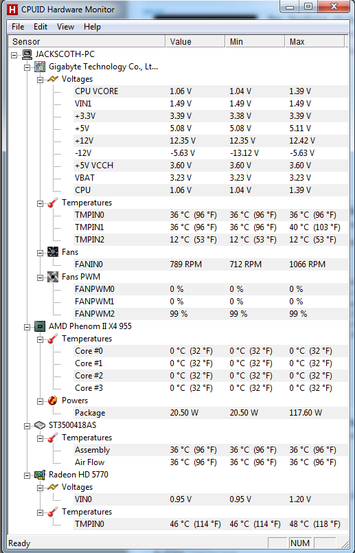The height and width of the screenshot is (553, 355).
Task: Select the FANPWM2 row
Action: (x=211, y=314)
